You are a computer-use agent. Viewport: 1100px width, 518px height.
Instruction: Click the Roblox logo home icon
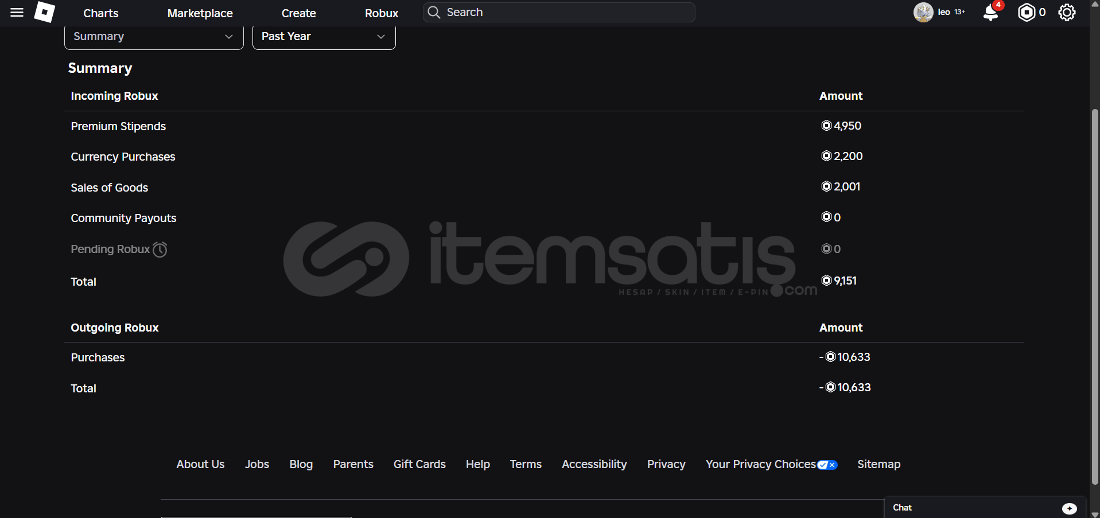[44, 12]
